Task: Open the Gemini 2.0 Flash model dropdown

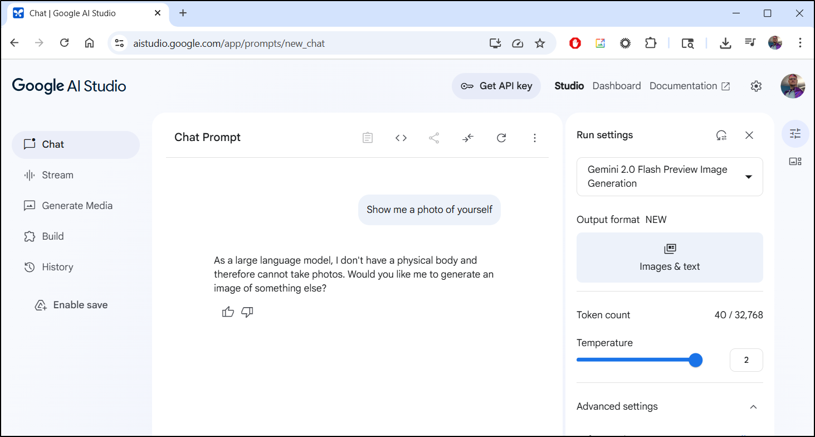Action: pyautogui.click(x=670, y=177)
